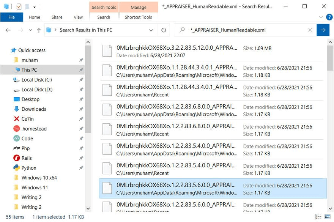The width and height of the screenshot is (334, 222).
Task: Select the 1.09 MB result file 3.2.2.83.5.12.0.0
Action: click(213, 51)
